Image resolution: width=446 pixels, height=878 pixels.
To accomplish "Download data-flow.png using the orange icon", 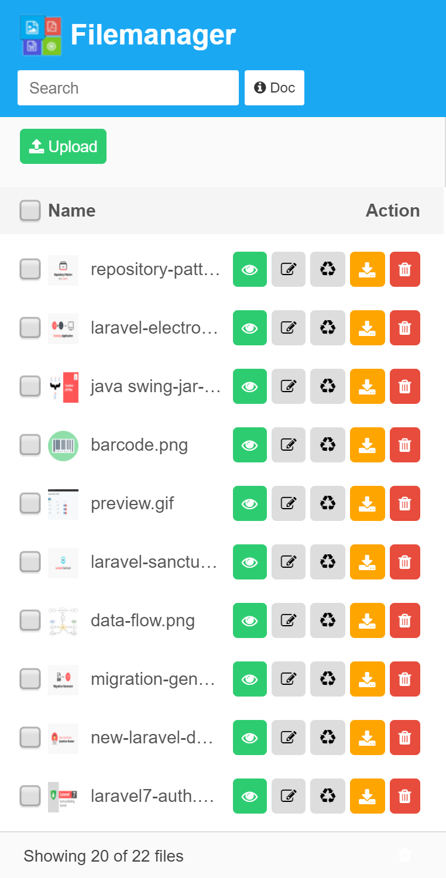I will [x=367, y=620].
